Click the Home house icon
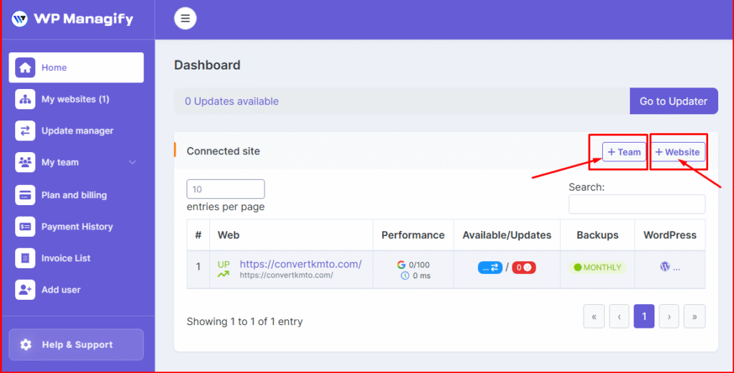The height and width of the screenshot is (373, 734). [25, 67]
